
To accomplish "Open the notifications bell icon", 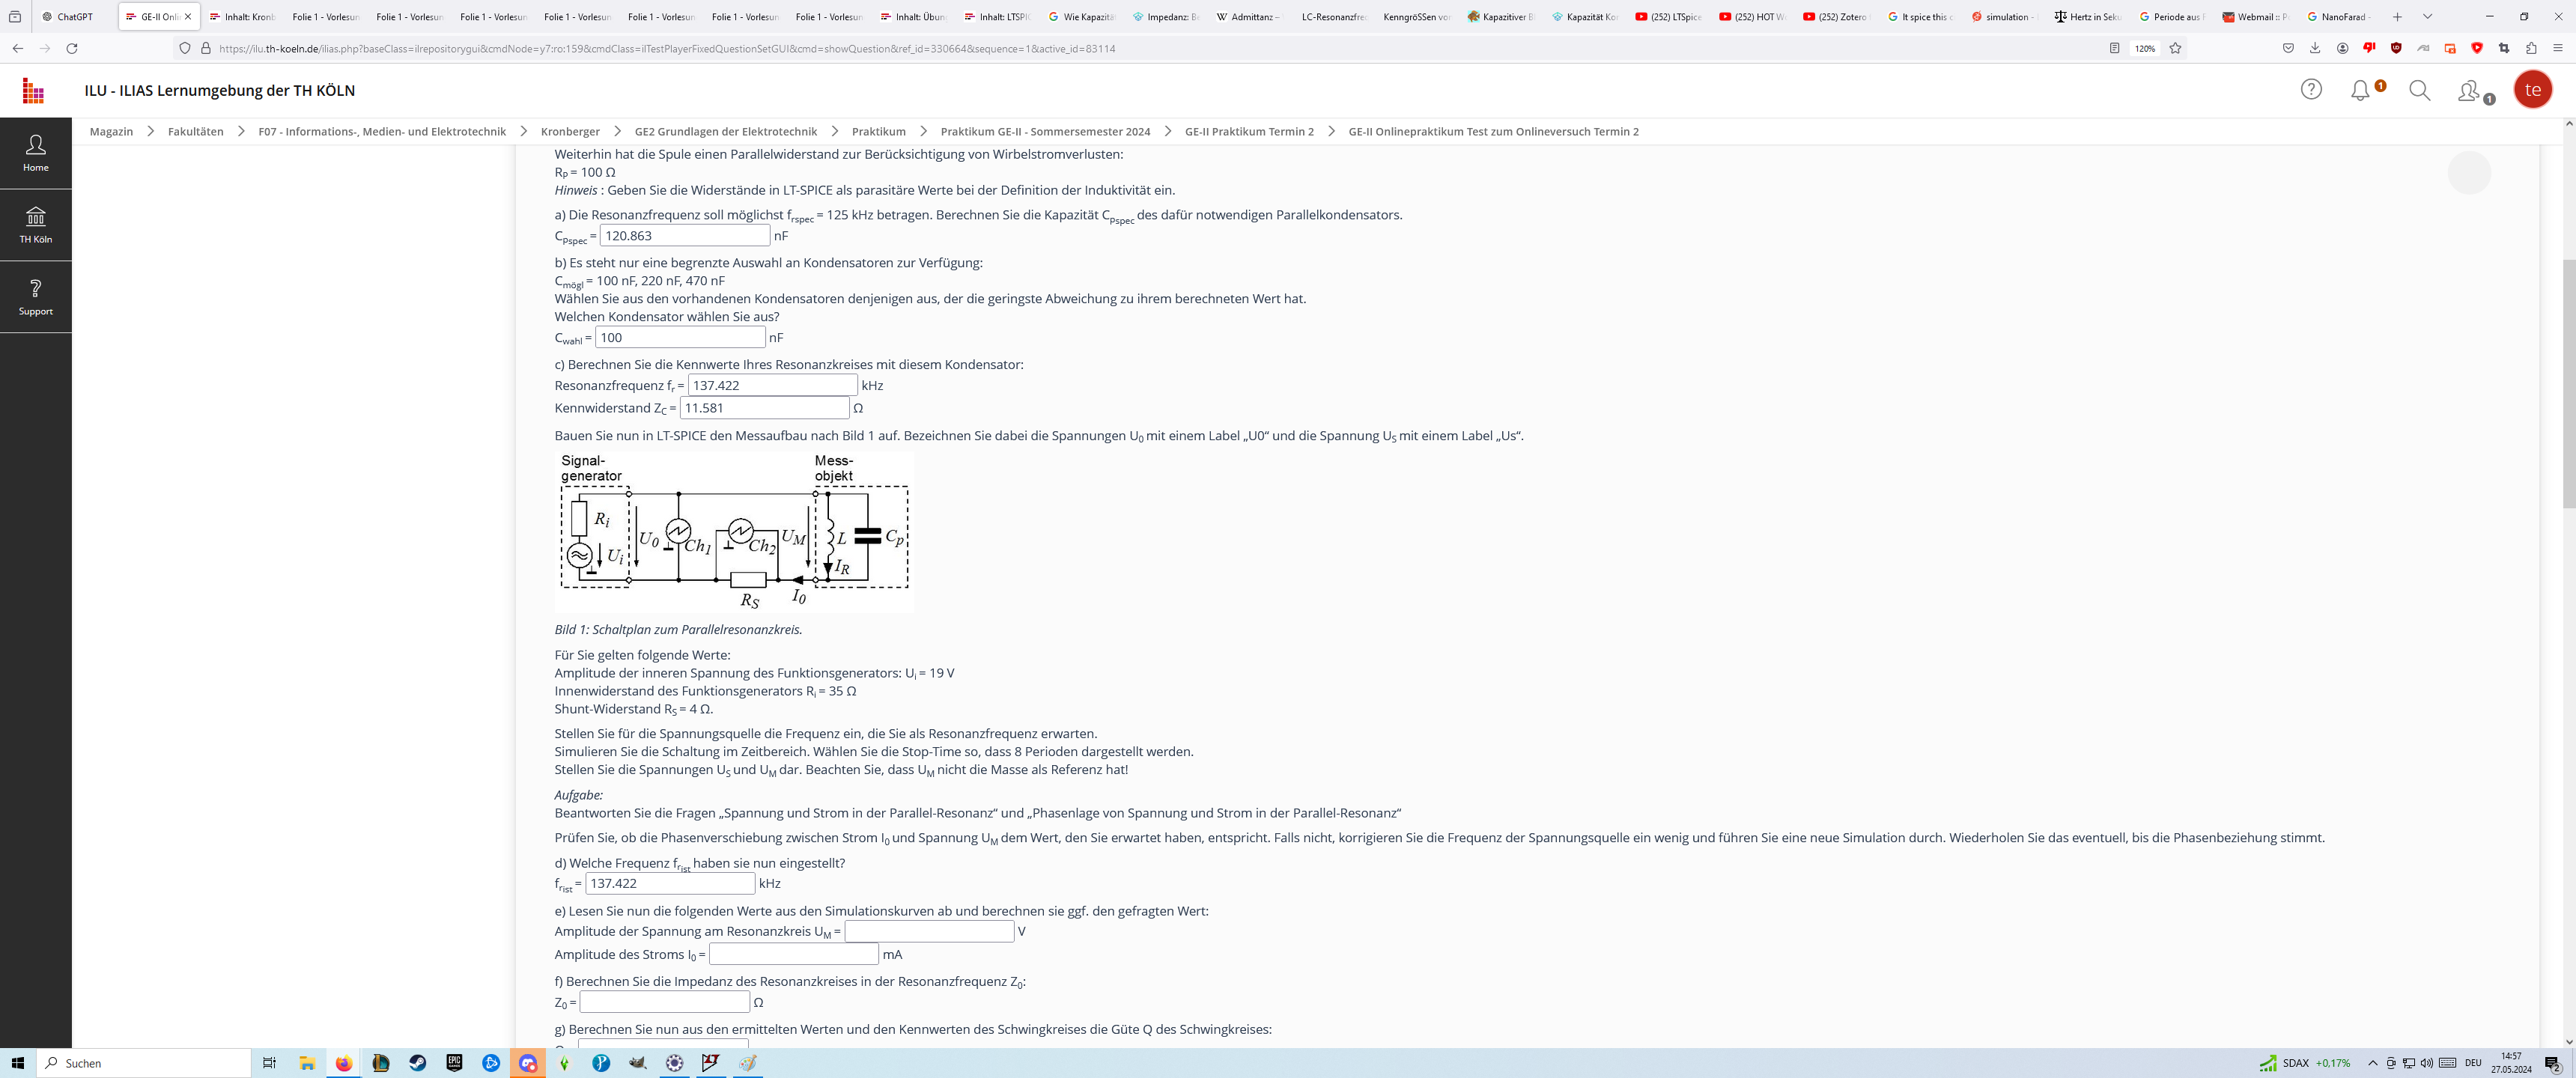I will tap(2361, 89).
